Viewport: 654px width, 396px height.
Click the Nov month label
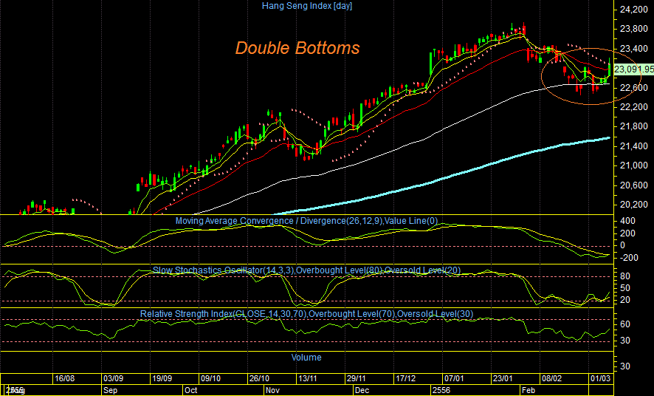pos(273,391)
